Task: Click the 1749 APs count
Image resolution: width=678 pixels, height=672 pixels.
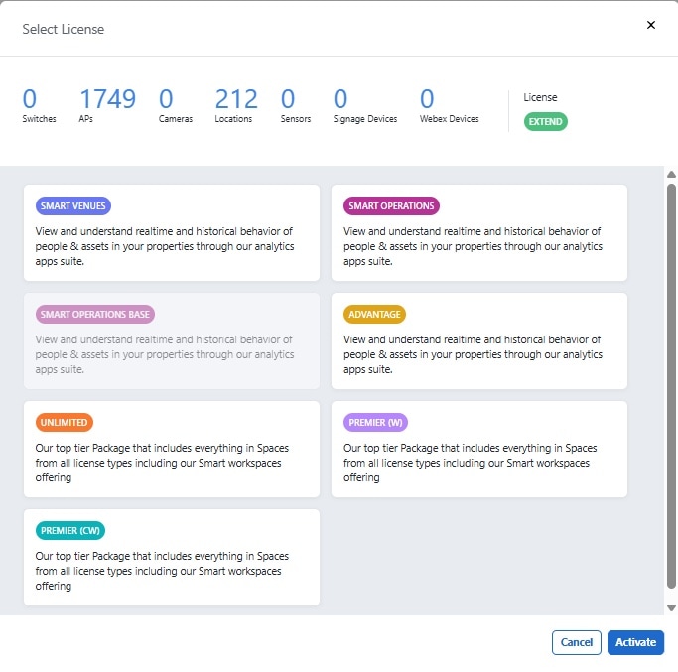Action: coord(107,99)
